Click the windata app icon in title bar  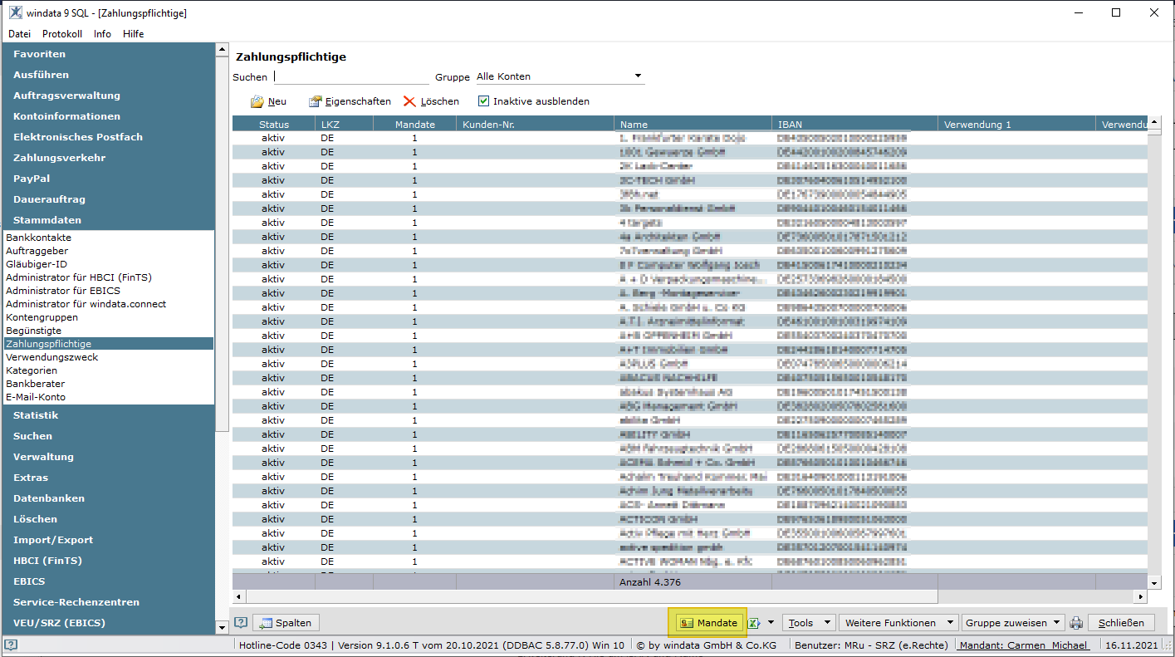tap(15, 13)
